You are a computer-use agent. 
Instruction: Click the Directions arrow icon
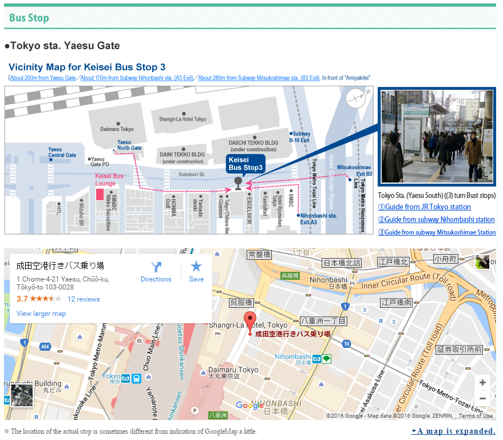[x=156, y=267]
